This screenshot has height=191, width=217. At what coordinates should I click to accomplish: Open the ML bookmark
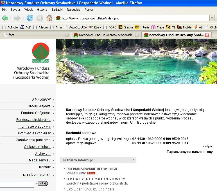(171, 27)
